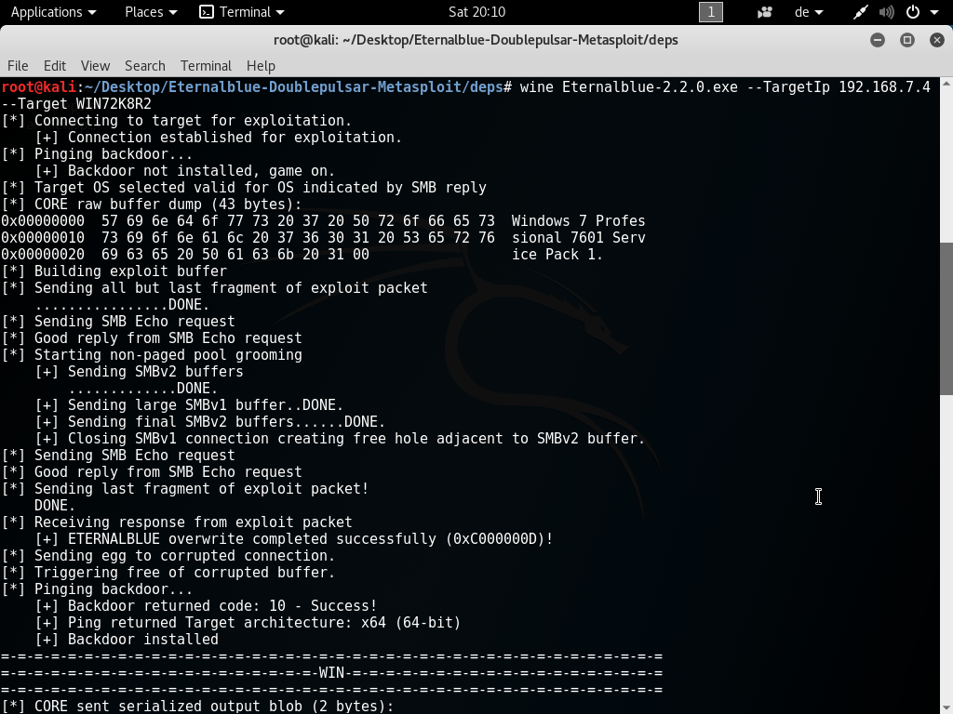Click the terminal icon in top bar
The image size is (953, 714).
pos(207,12)
